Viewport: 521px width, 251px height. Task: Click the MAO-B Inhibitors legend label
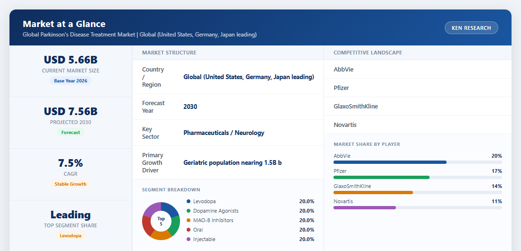click(213, 220)
